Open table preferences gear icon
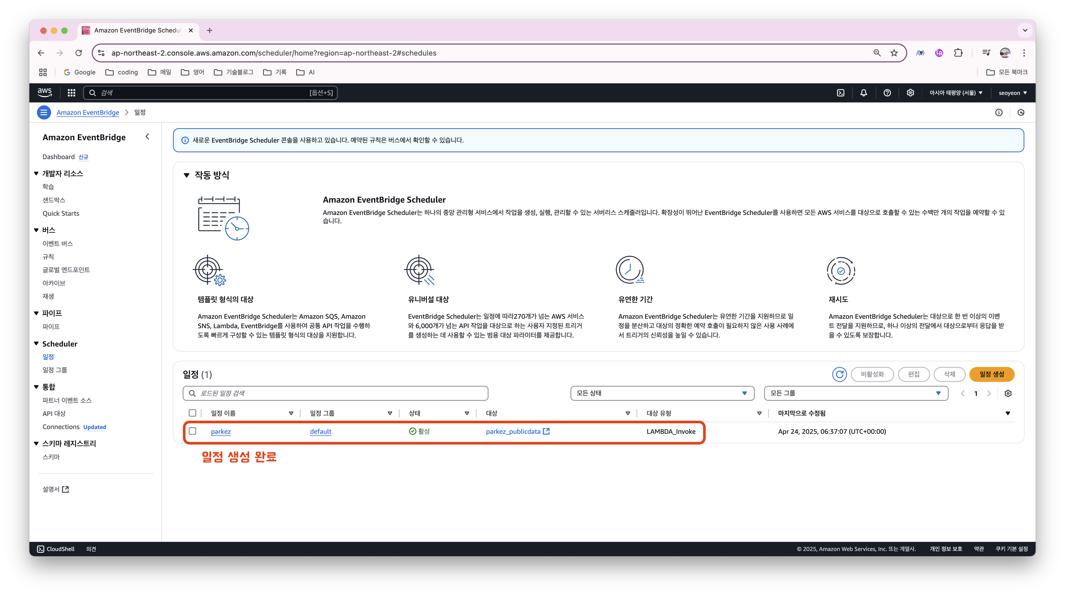The width and height of the screenshot is (1065, 595). click(1008, 393)
